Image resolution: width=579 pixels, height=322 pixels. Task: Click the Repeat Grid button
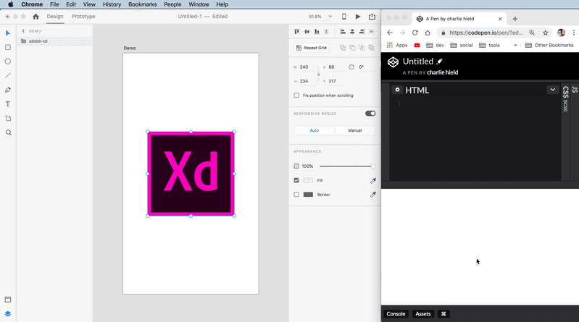coord(312,48)
